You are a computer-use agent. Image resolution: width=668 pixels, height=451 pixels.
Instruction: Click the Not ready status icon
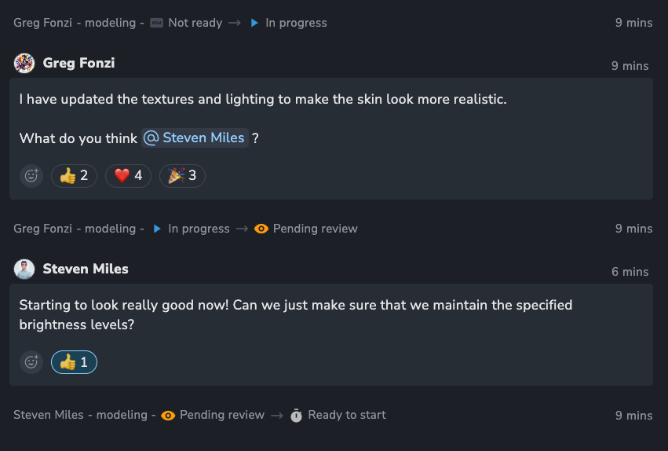[156, 23]
